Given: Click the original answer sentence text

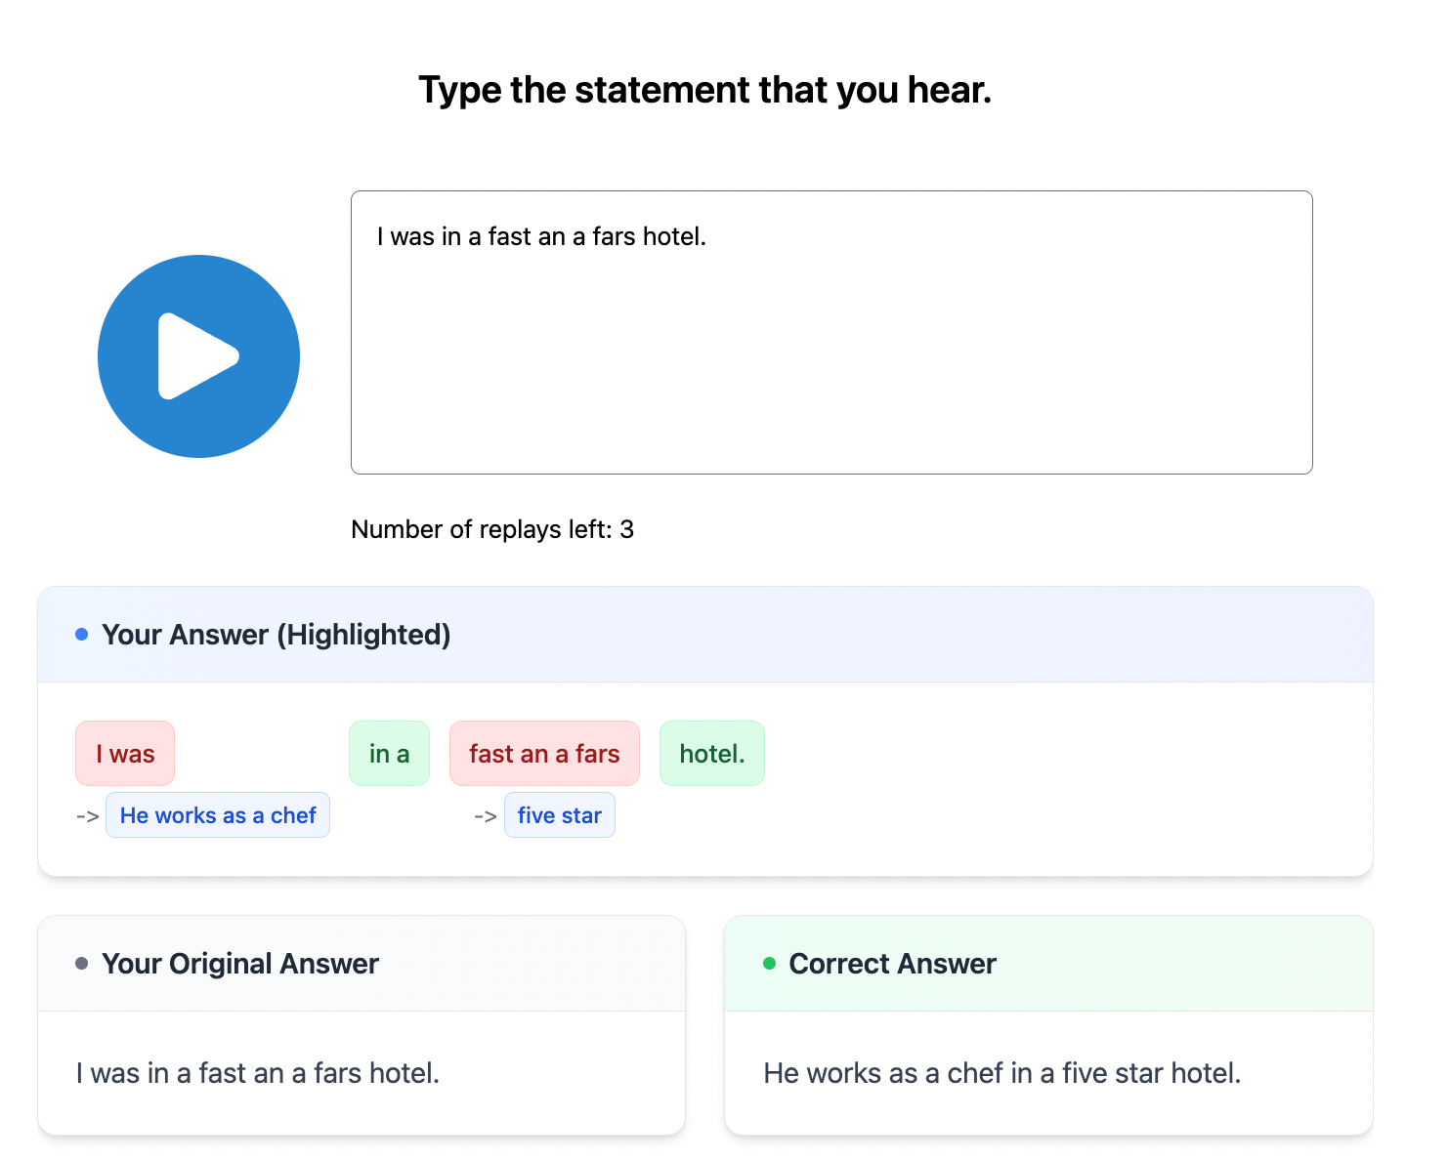Looking at the screenshot, I should tap(258, 1073).
